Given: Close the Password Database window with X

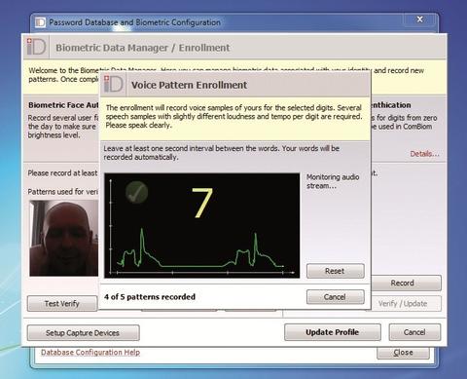Looking at the screenshot, I should point(419,19).
